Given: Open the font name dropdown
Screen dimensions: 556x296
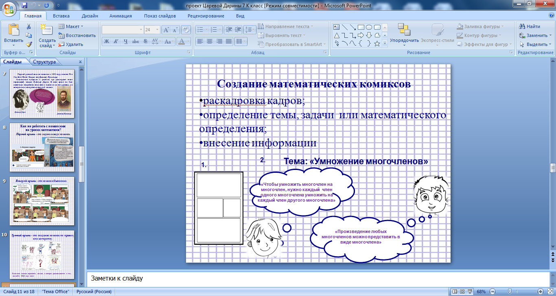Looking at the screenshot, I should [x=141, y=30].
